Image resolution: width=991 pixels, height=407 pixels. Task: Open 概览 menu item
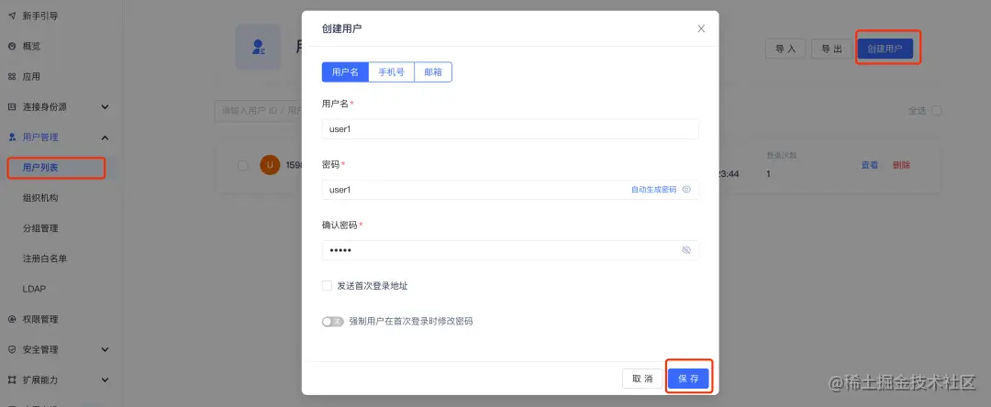pos(31,46)
